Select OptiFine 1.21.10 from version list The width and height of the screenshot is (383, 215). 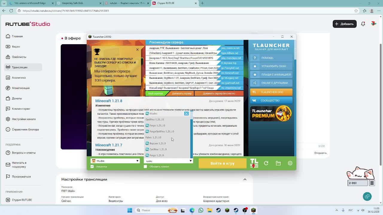click(167, 119)
